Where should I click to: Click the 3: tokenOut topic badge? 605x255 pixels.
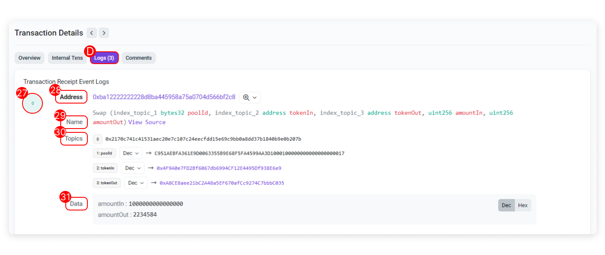(x=107, y=183)
